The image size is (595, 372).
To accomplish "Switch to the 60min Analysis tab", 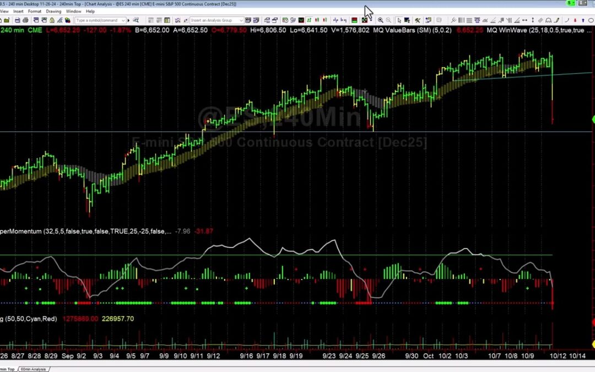I will point(34,369).
